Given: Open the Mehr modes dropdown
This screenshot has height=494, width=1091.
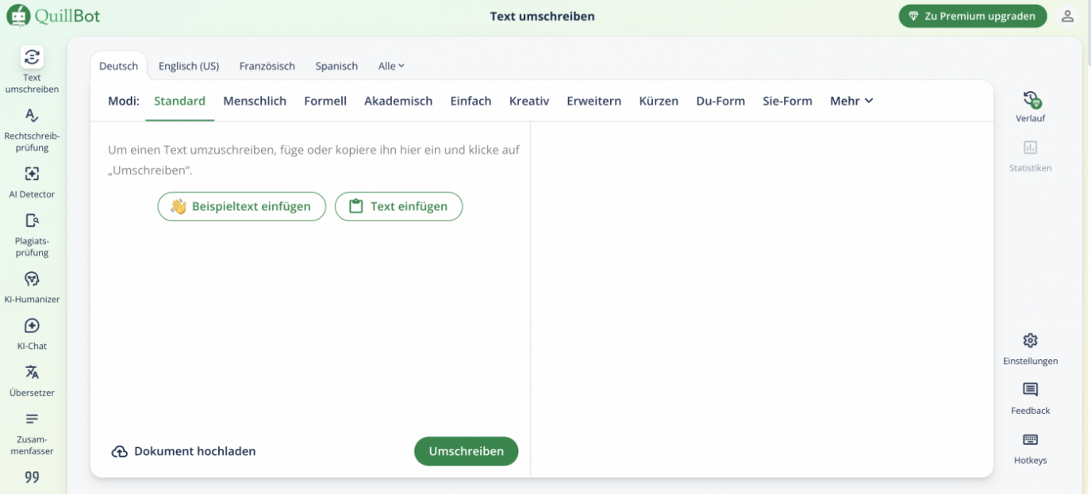Looking at the screenshot, I should 851,101.
